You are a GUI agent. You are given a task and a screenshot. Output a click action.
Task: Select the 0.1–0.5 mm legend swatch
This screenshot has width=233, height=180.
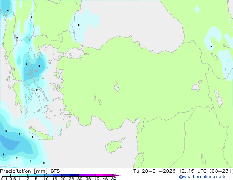[x=6, y=175]
